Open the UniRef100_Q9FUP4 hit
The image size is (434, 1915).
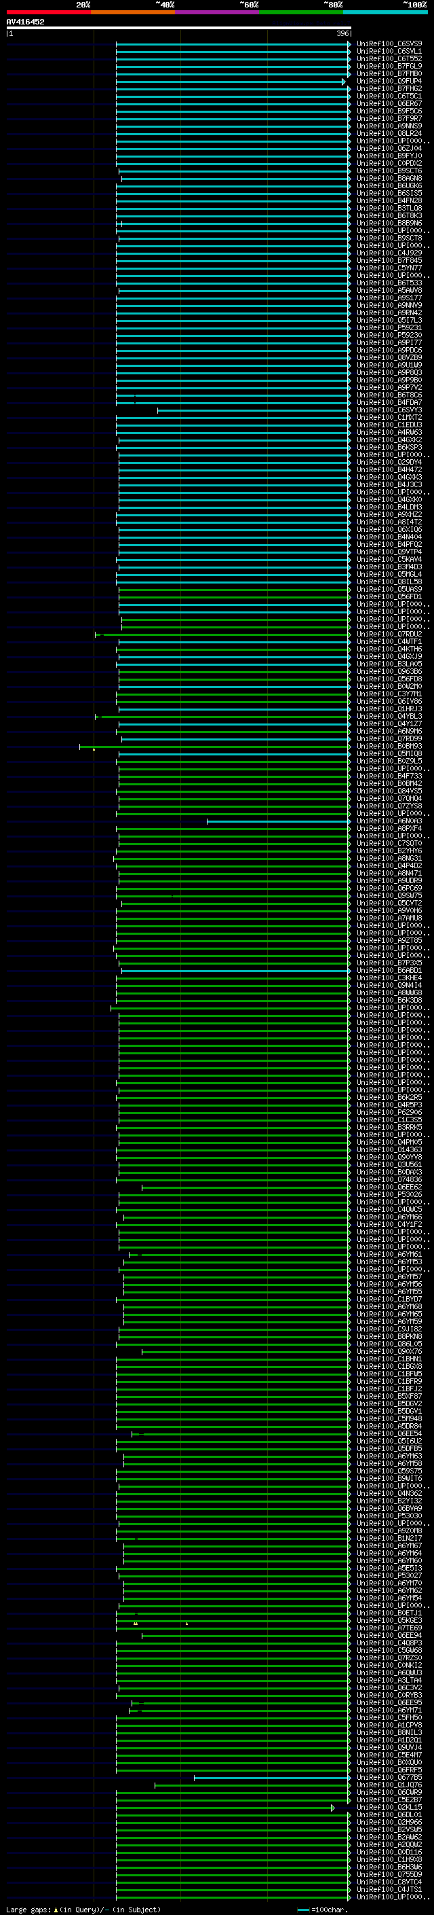click(x=389, y=81)
